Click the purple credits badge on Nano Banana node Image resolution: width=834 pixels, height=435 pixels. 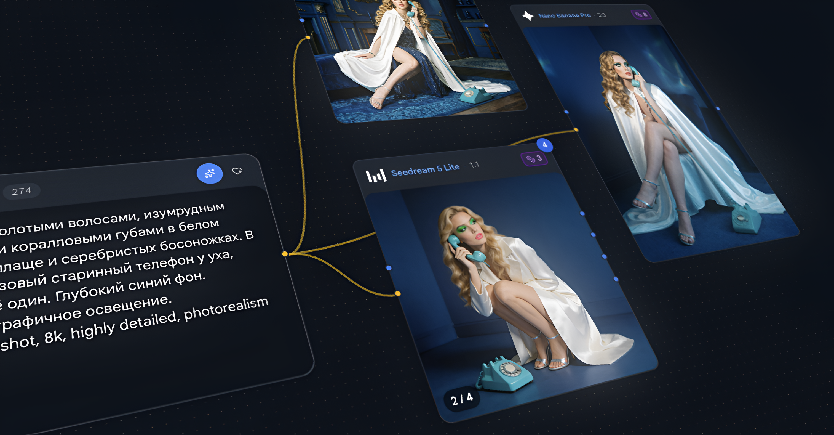pyautogui.click(x=641, y=14)
